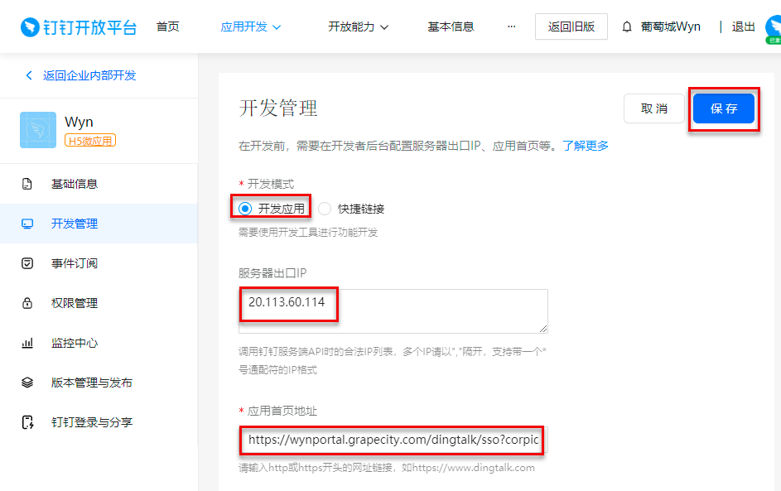Click the 监控中心 chart icon
The width and height of the screenshot is (781, 491).
click(27, 343)
